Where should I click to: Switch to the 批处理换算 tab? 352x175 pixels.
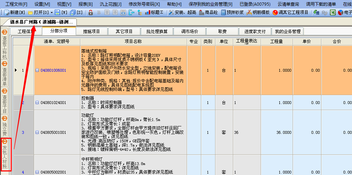point(157,31)
